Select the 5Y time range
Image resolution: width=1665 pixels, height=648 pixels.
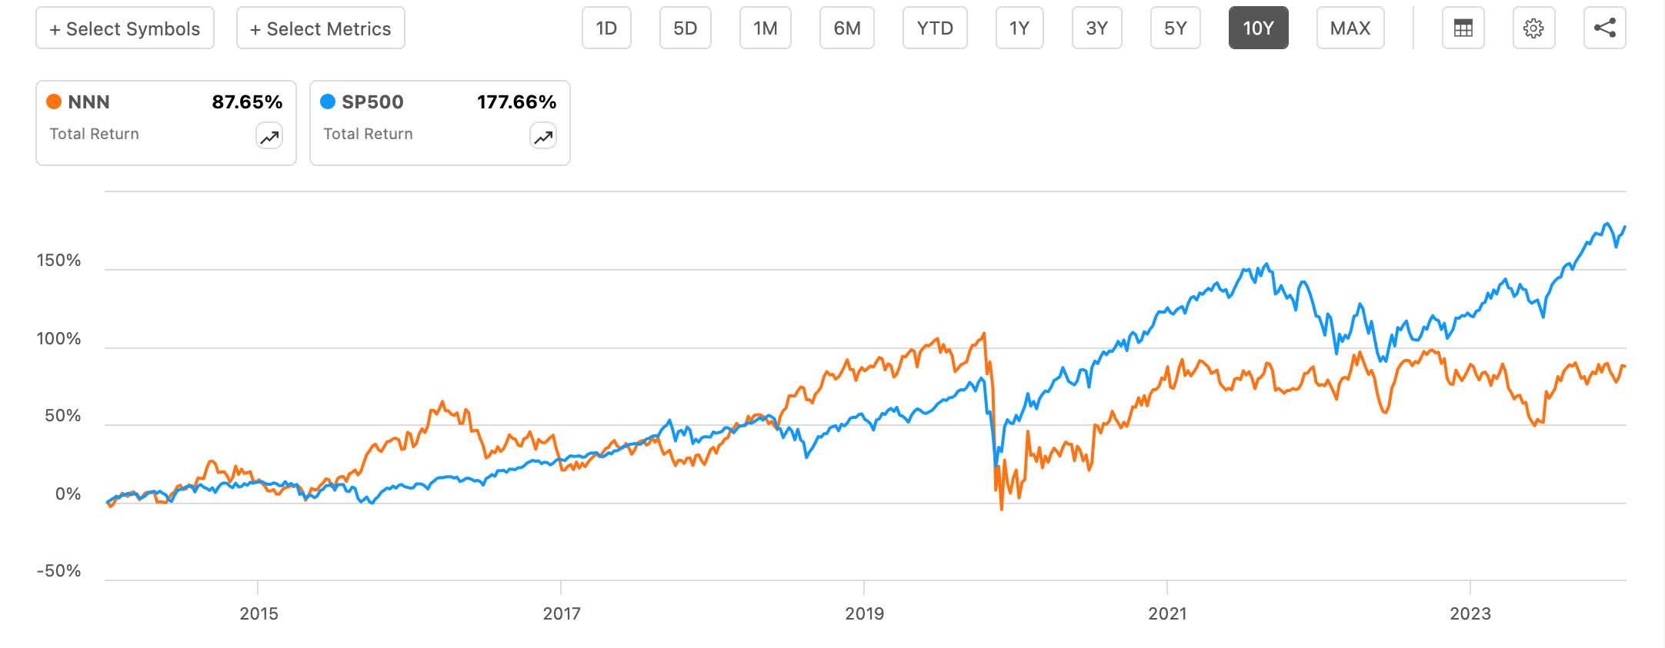point(1175,27)
